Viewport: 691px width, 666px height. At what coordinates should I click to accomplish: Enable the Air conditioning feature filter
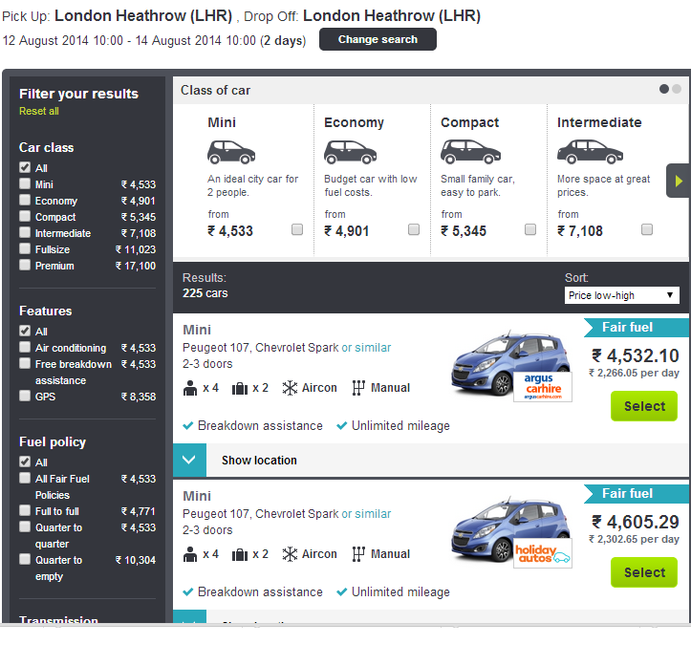[x=25, y=348]
